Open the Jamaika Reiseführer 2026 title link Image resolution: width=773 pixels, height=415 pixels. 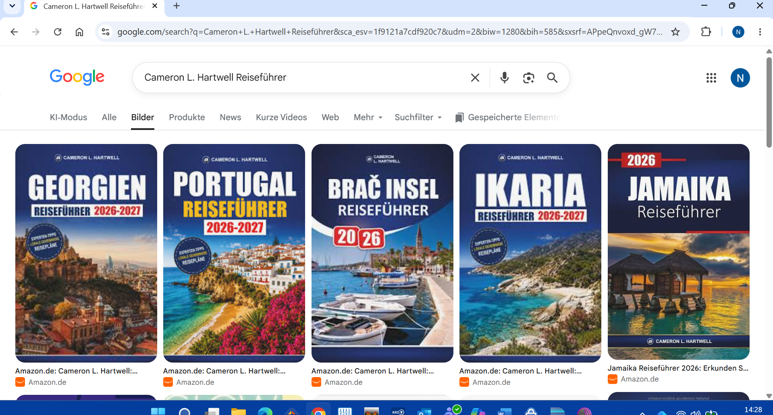pos(678,368)
